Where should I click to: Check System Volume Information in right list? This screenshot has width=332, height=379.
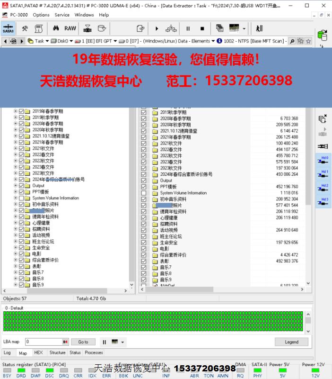click(x=144, y=193)
